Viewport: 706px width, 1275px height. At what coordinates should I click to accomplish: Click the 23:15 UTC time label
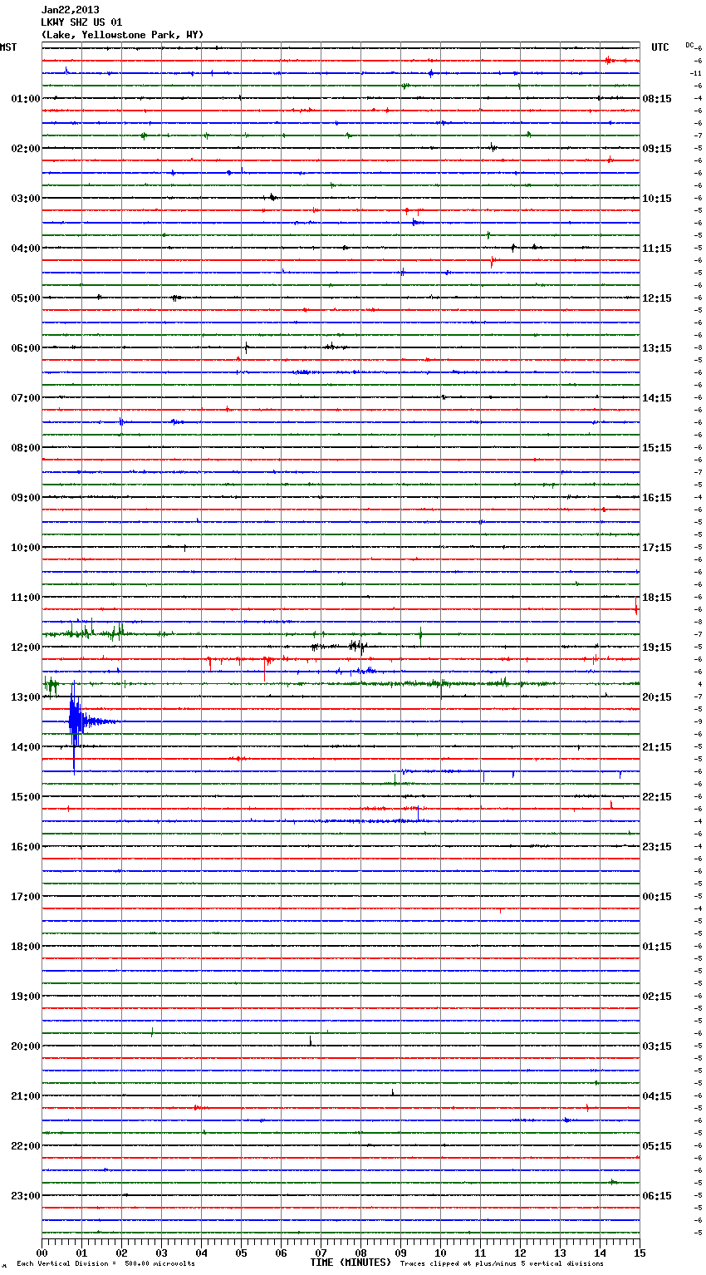pos(657,847)
